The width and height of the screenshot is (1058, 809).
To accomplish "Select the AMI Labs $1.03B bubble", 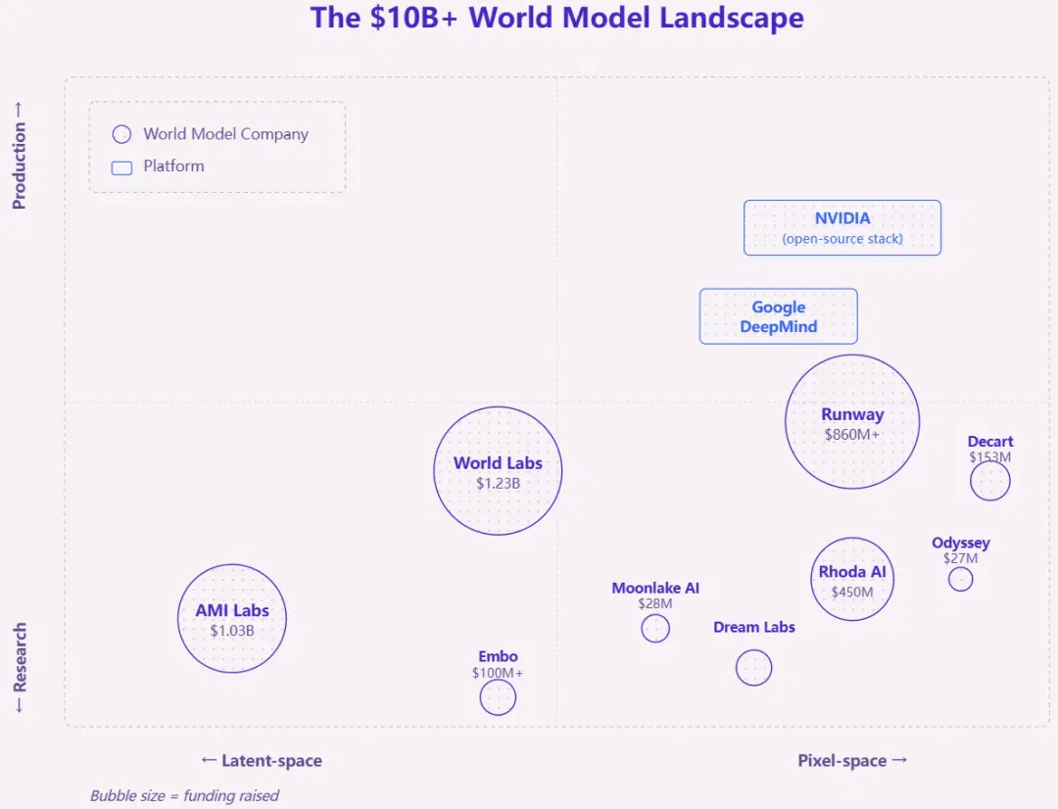I will (x=232, y=619).
